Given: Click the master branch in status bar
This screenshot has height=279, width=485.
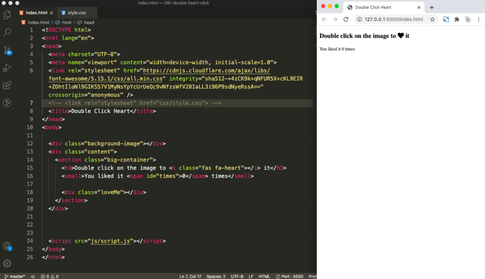Looking at the screenshot, I should click(15, 277).
